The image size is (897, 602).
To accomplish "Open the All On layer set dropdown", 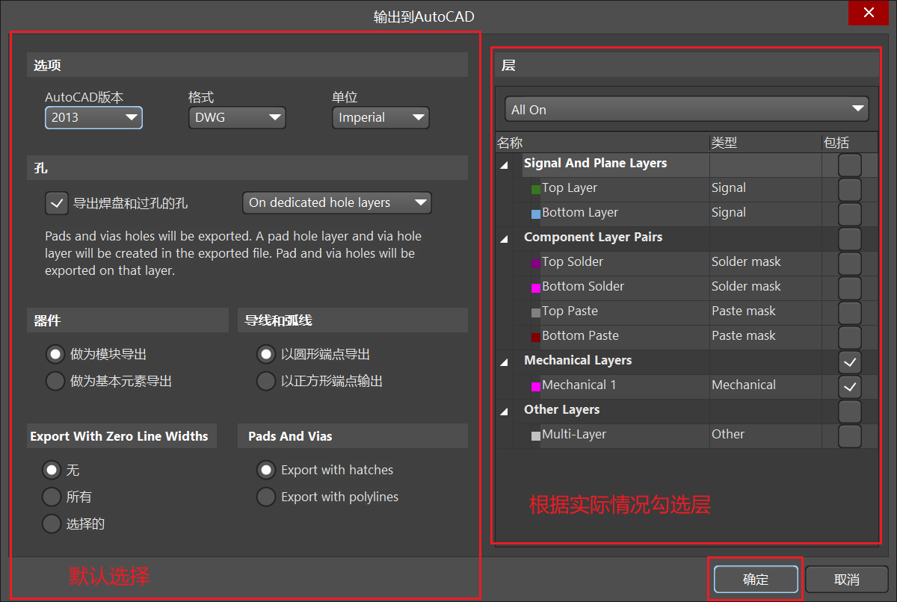I will pyautogui.click(x=687, y=109).
